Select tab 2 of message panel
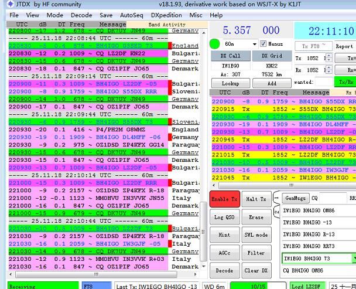 (276, 212)
